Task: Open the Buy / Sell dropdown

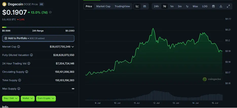Action: [x=11, y=98]
